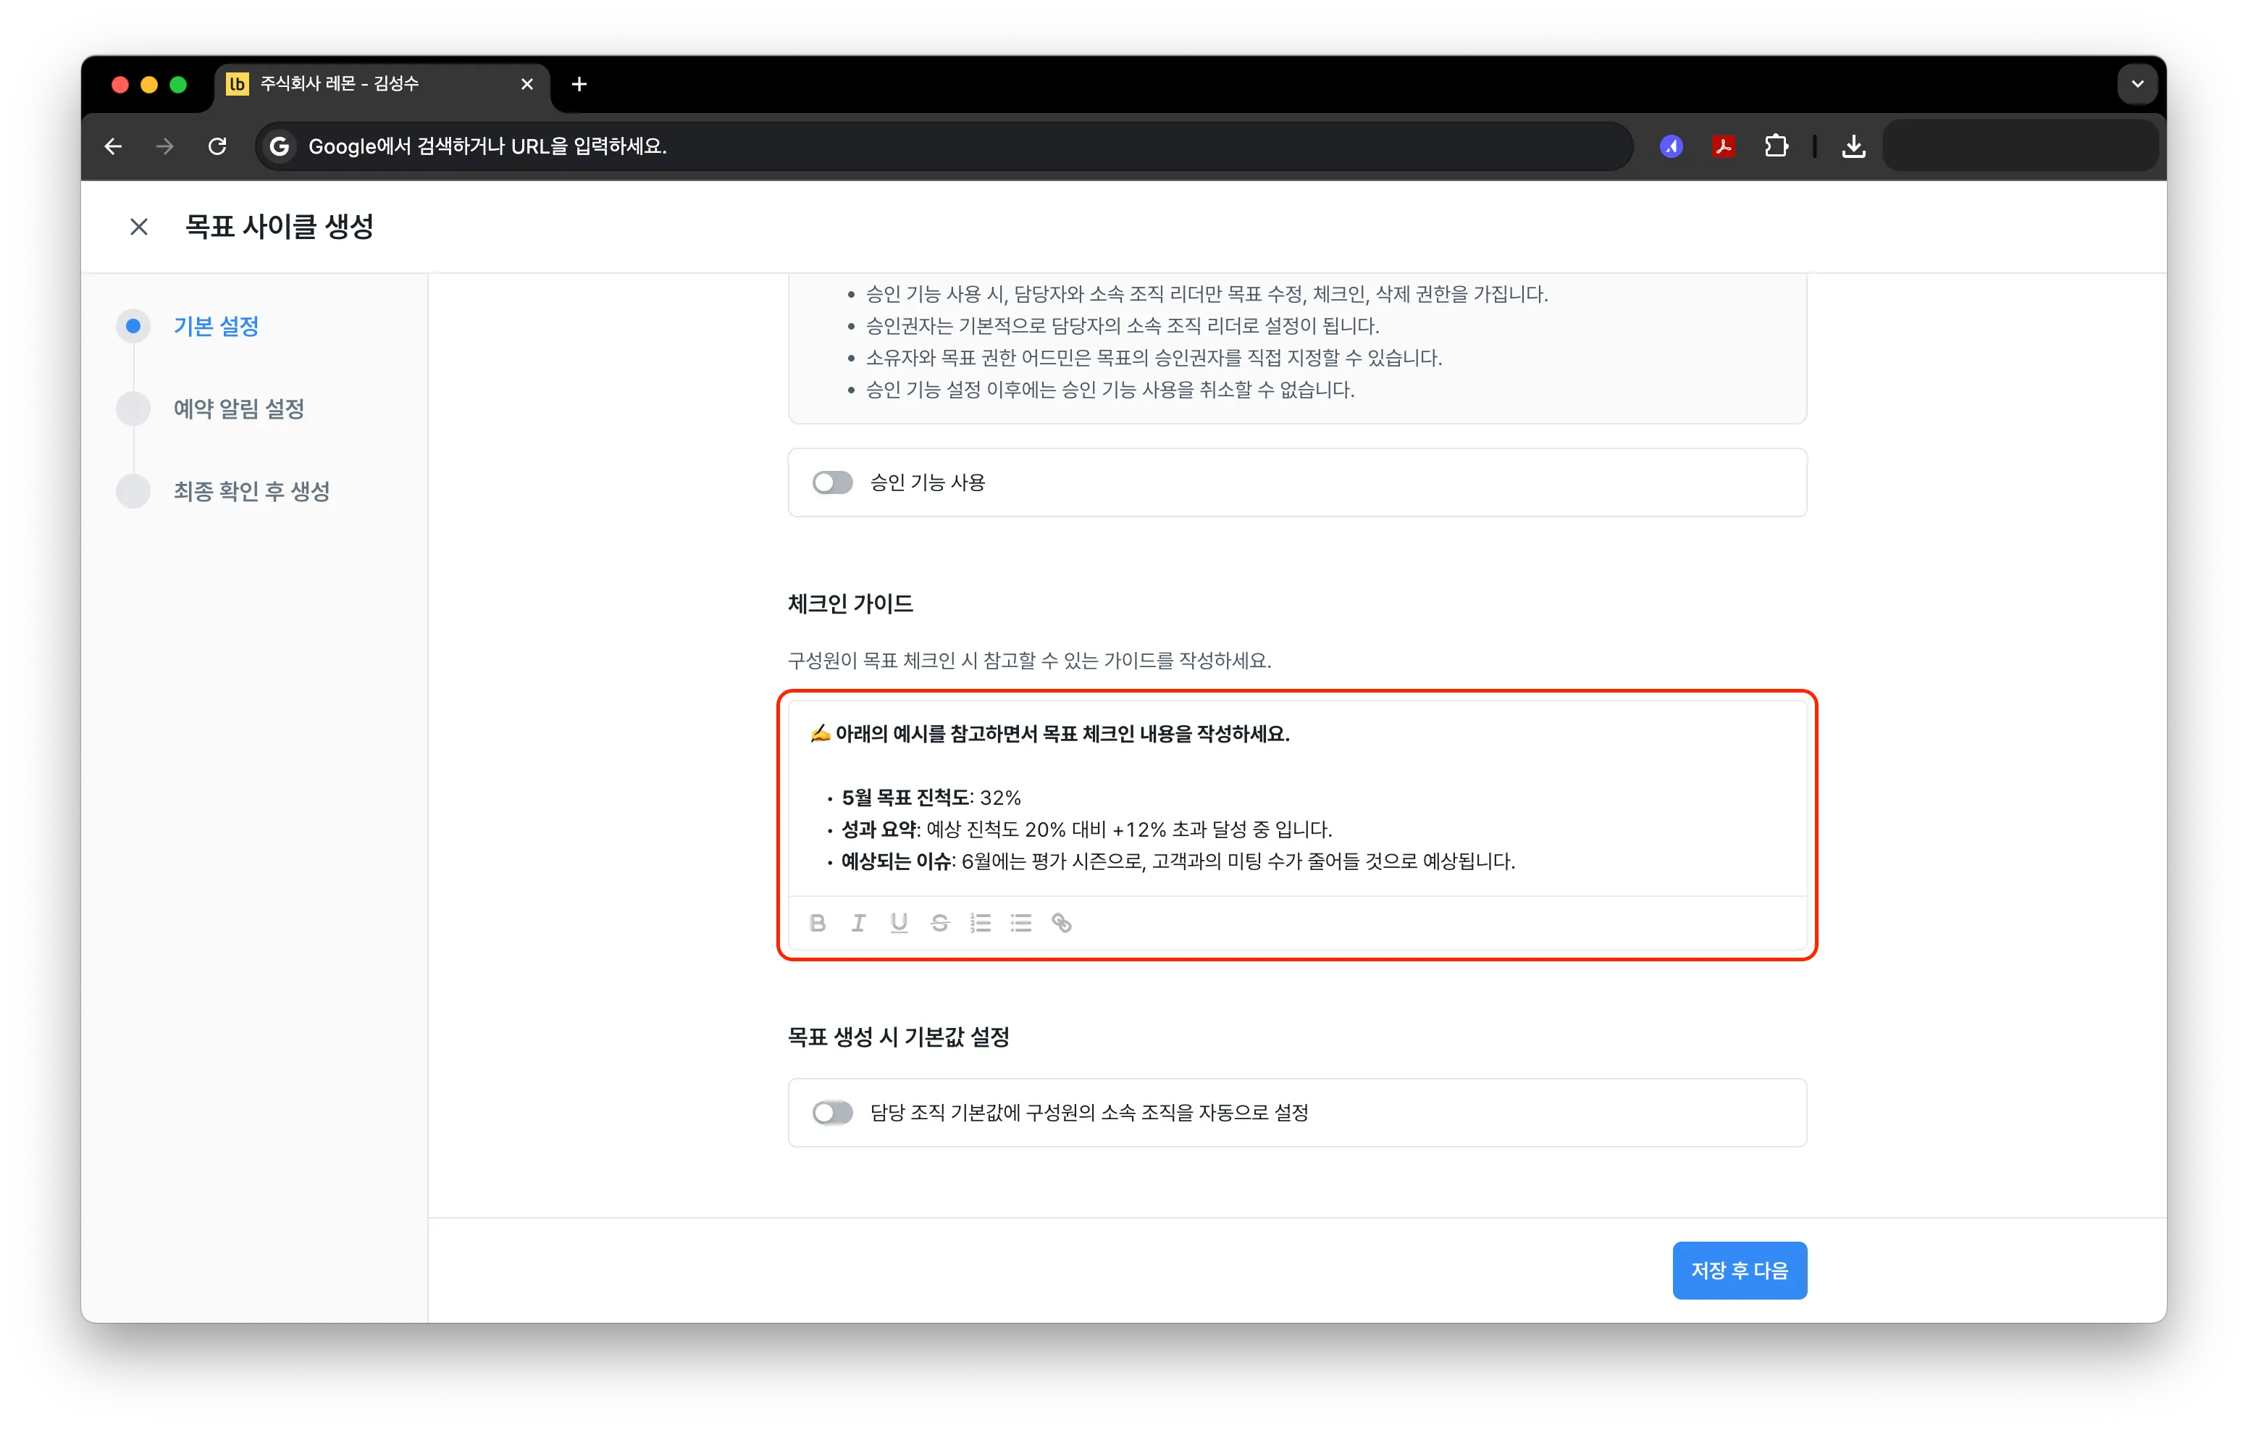Toggle 담당 조직 기본값 자동 설정 switch
Viewport: 2248px width, 1430px height.
833,1113
